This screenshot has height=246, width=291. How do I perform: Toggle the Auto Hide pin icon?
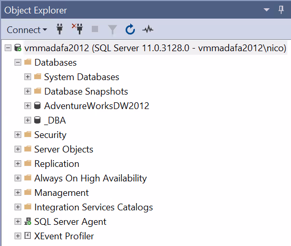pyautogui.click(x=281, y=10)
